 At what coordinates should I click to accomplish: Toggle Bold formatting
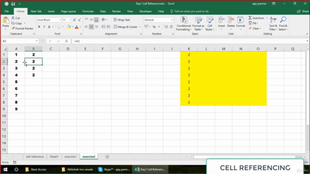39,27
